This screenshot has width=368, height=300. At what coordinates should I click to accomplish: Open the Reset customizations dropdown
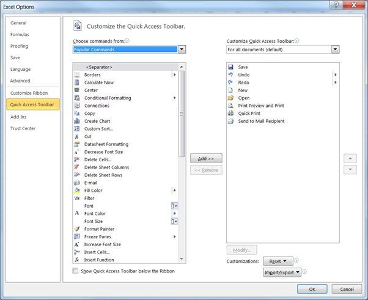click(278, 261)
